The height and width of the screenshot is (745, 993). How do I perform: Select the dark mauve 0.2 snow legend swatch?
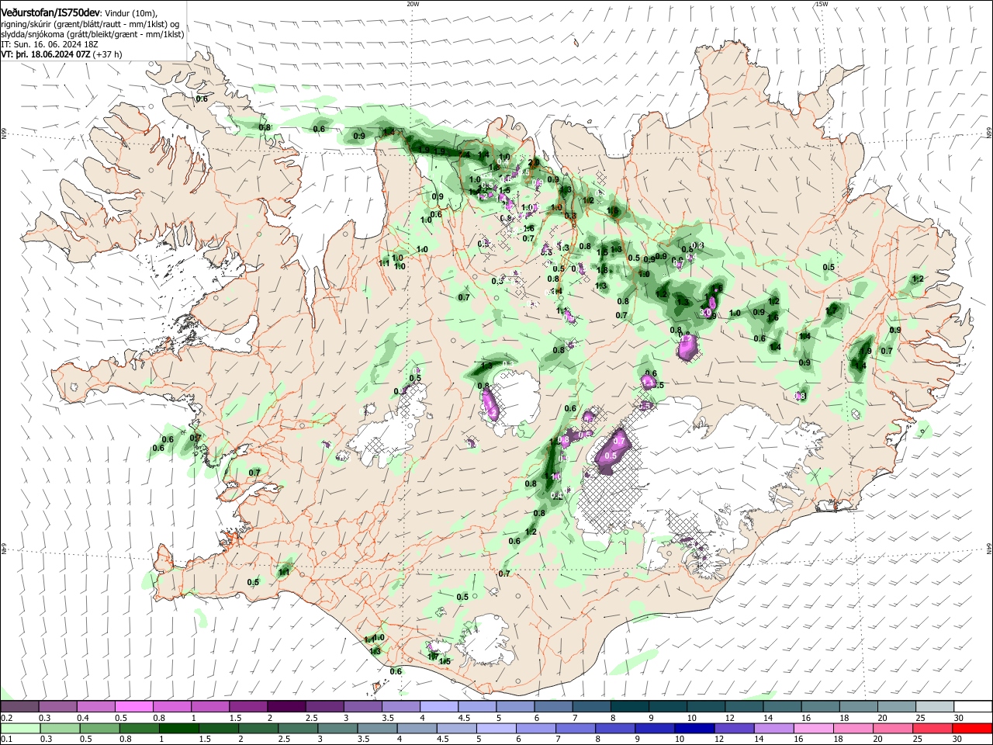point(19,707)
